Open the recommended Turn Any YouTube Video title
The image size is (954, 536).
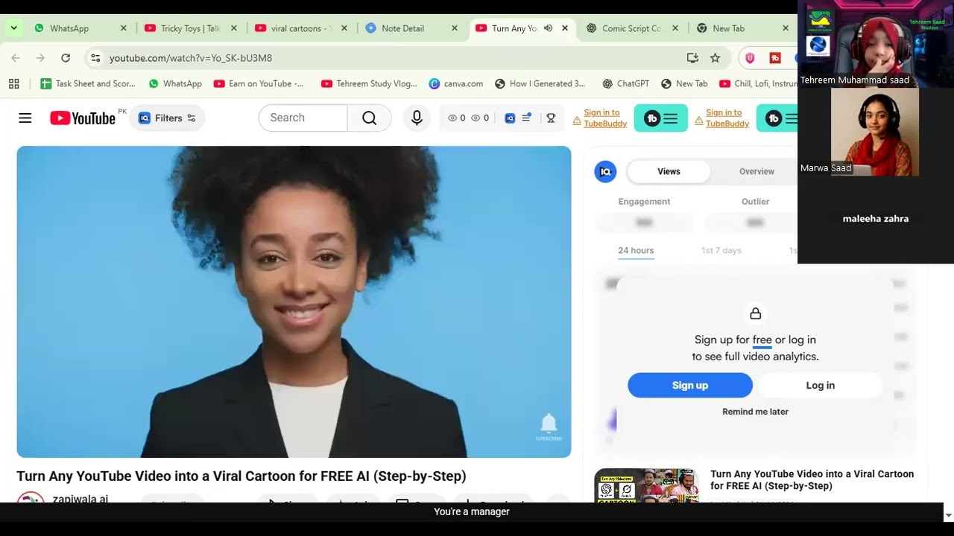click(812, 479)
